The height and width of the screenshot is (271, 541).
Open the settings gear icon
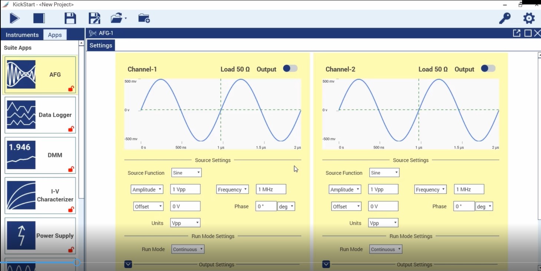[529, 18]
